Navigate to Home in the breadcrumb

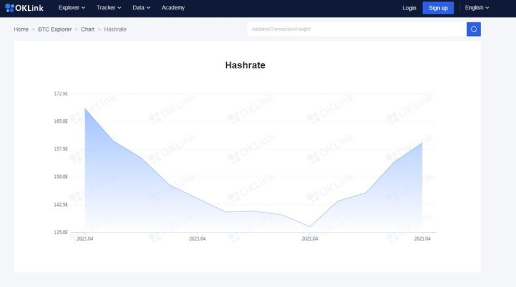(x=21, y=29)
